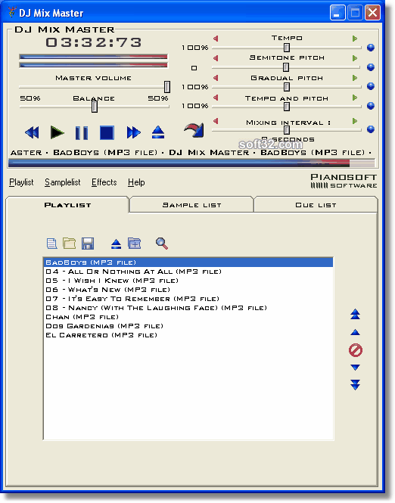Skip forward to the next track
Screen dimensions: 395x503
[x=133, y=132]
